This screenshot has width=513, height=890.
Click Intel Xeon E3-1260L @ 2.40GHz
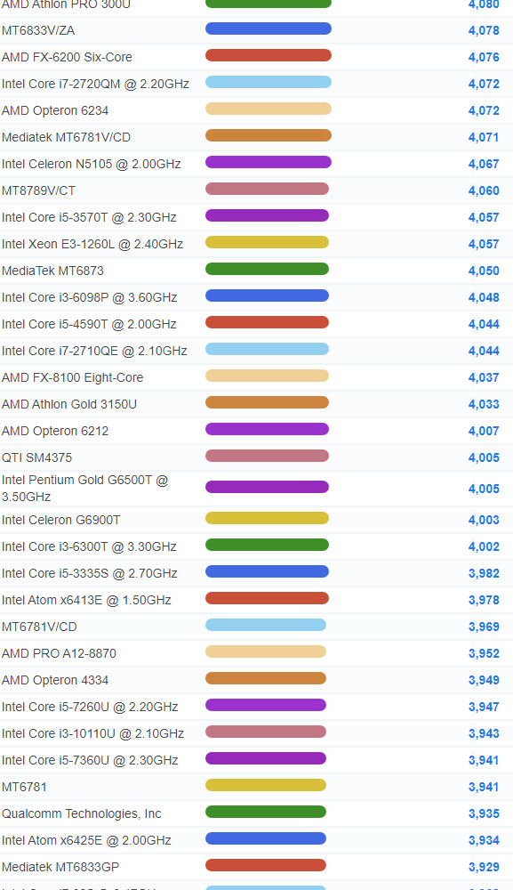click(92, 244)
